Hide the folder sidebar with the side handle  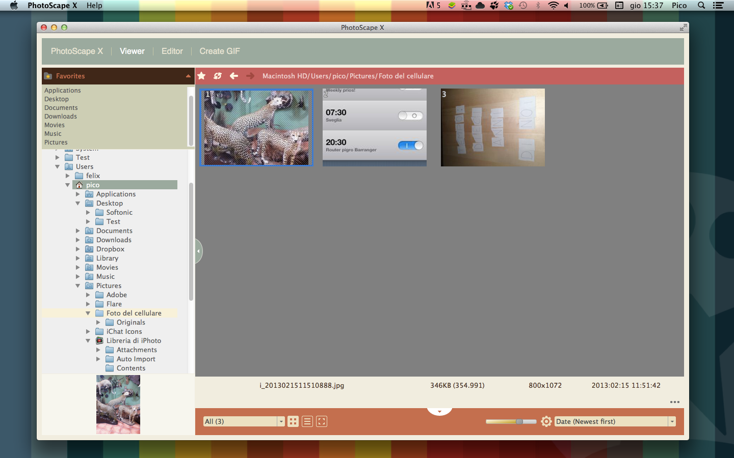(198, 251)
